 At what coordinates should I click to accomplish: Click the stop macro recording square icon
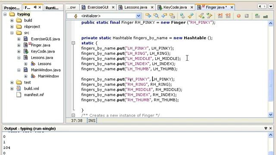pos(247,16)
